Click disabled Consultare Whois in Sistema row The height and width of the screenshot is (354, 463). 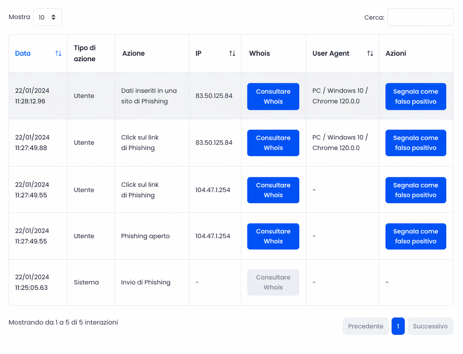[273, 282]
